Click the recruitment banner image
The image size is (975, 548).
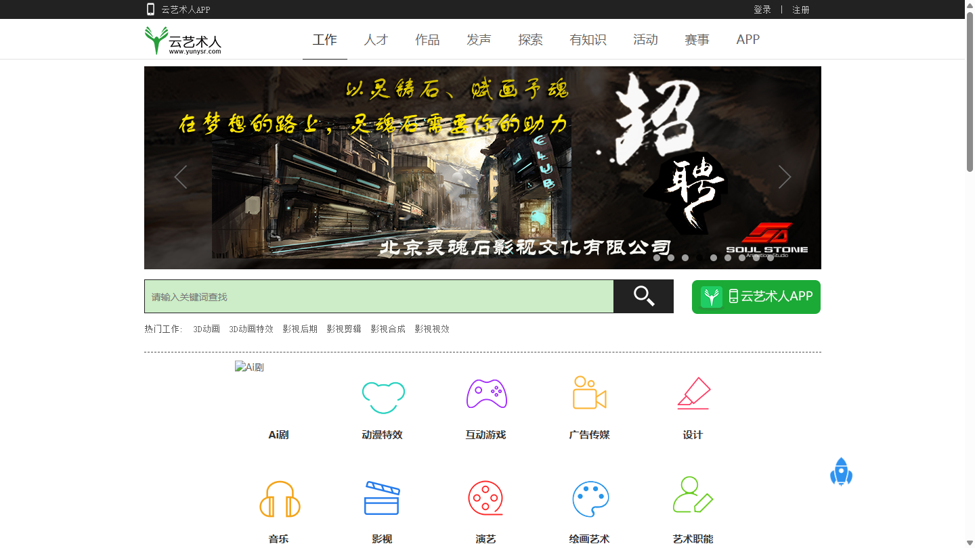pos(483,168)
